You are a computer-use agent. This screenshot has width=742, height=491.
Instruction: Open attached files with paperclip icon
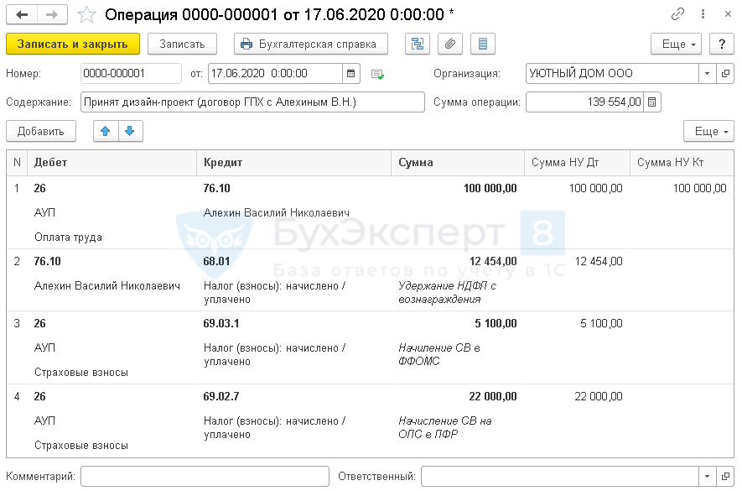pos(449,44)
